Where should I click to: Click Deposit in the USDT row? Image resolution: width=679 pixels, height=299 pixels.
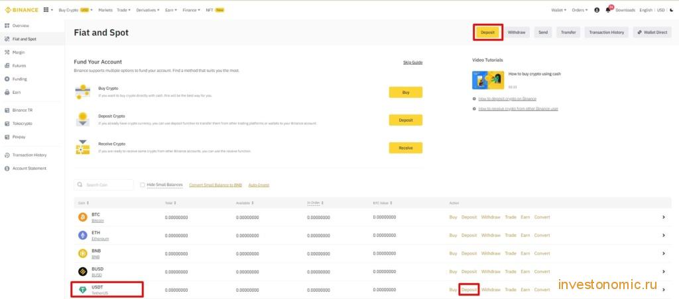point(469,290)
